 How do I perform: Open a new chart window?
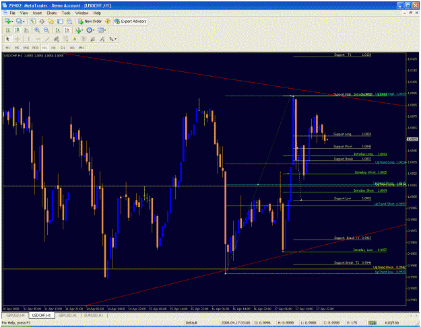pyautogui.click(x=7, y=21)
